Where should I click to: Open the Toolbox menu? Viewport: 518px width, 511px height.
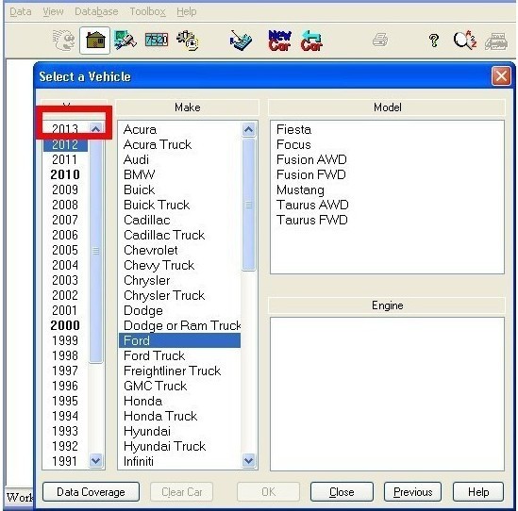pos(147,11)
